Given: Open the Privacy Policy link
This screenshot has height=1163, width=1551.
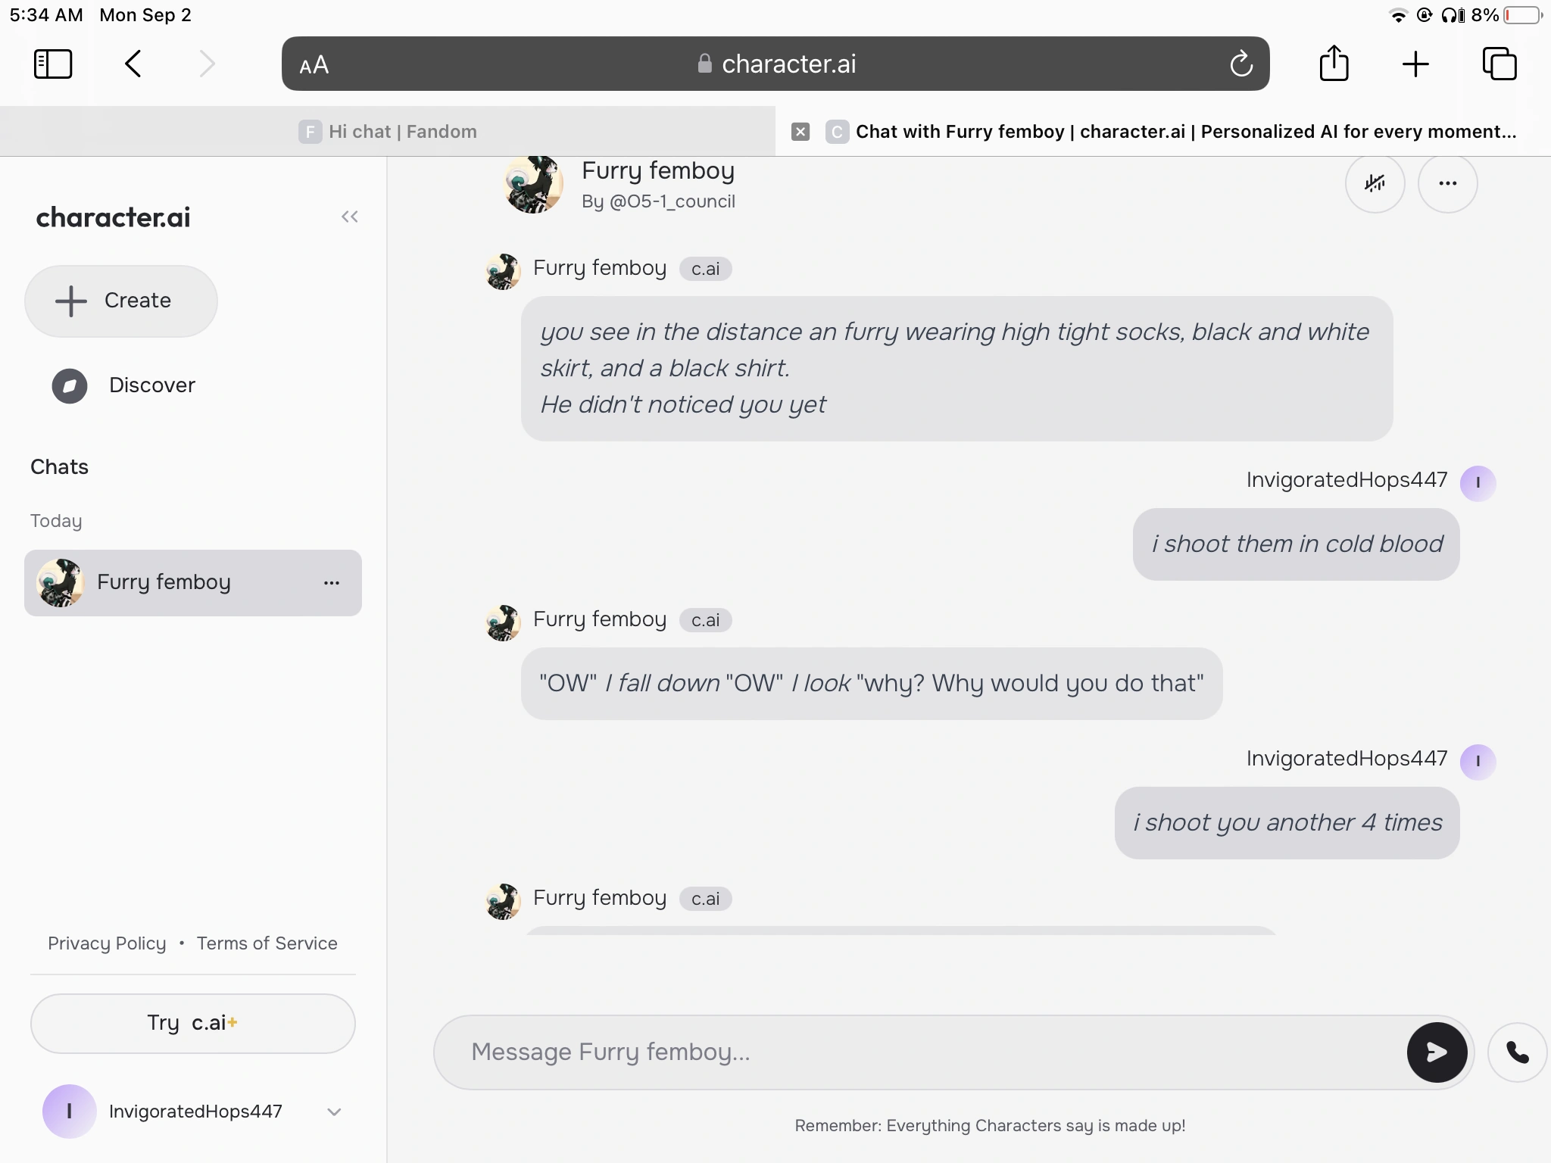Looking at the screenshot, I should point(107,943).
